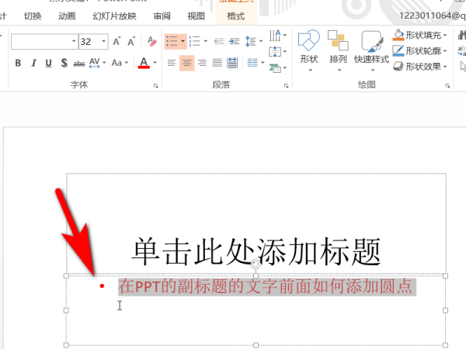466x349 pixels.
Task: Open font name dropdown arrow
Action: (x=74, y=41)
